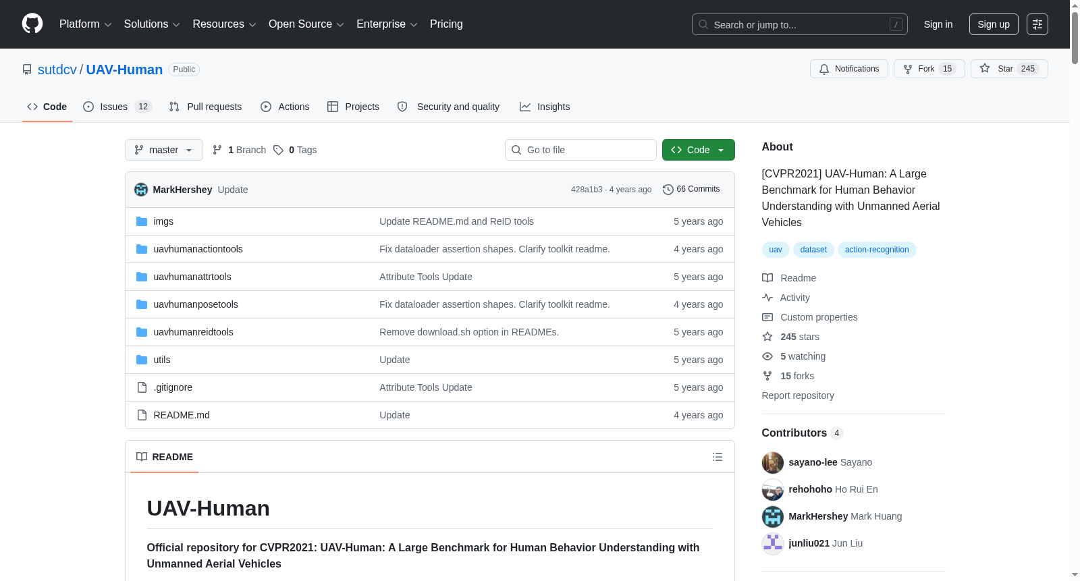The height and width of the screenshot is (581, 1080).
Task: Star the UAV-Human repository
Action: coord(1008,69)
